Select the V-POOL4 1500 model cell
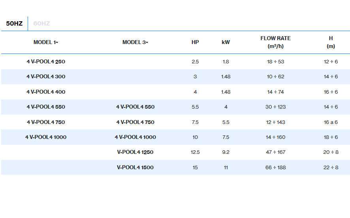Image resolution: width=350 pixels, height=218 pixels. click(x=135, y=168)
